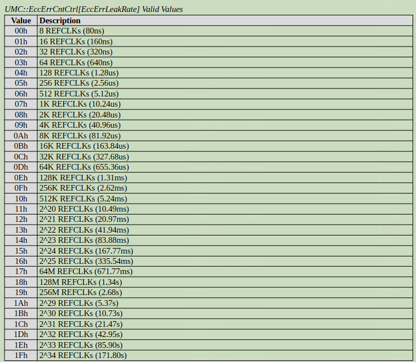Click description '2^20 REFCLKs (10.49ms)'
The height and width of the screenshot is (362, 416).
(x=85, y=209)
